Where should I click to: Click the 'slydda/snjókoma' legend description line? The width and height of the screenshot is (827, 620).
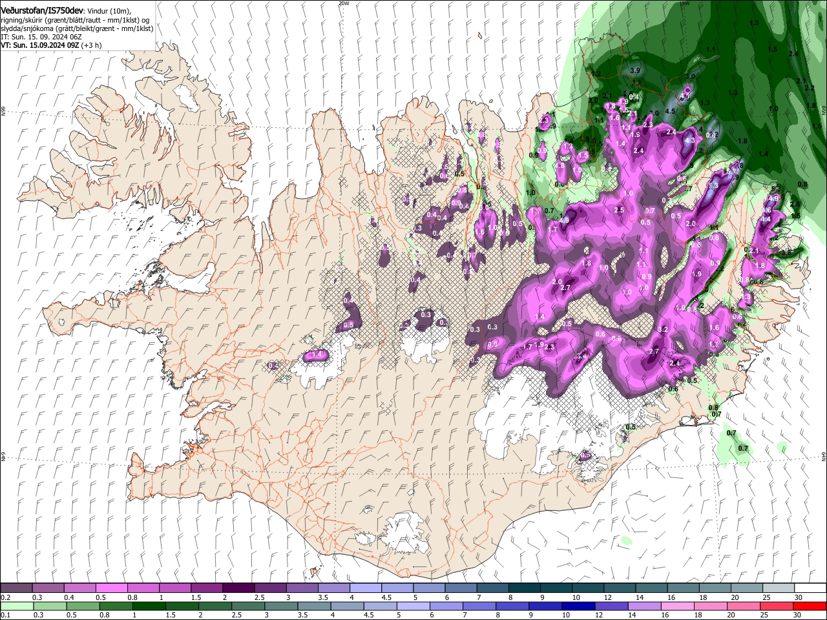point(77,29)
